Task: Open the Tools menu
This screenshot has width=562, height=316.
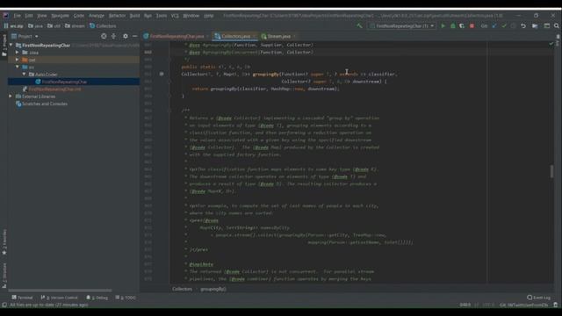Action: pos(162,16)
